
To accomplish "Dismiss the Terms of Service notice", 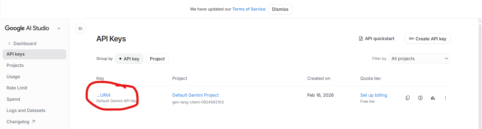I will (280, 9).
